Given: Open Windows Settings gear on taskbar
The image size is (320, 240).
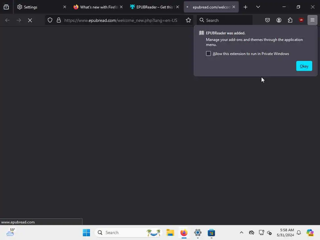Looking at the screenshot, I should [198, 232].
